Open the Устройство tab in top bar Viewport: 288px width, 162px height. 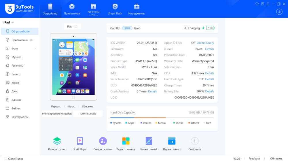pyautogui.click(x=50, y=9)
